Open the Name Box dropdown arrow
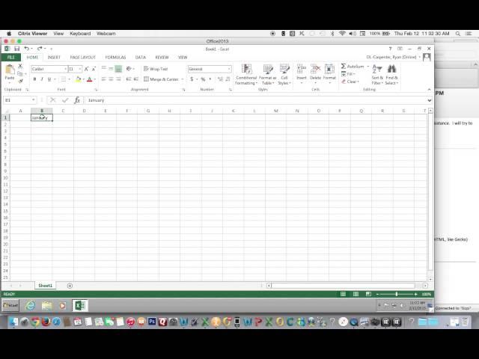This screenshot has height=359, width=479. tap(34, 100)
